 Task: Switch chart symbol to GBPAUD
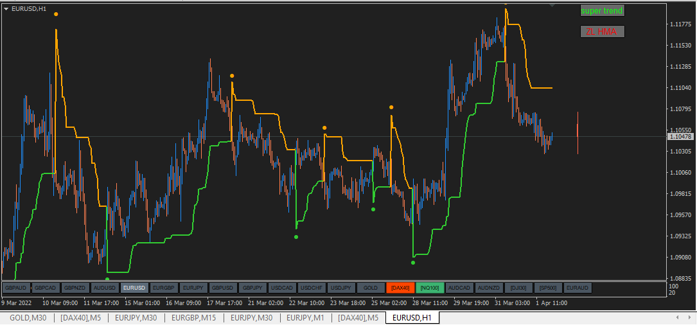[x=17, y=288]
